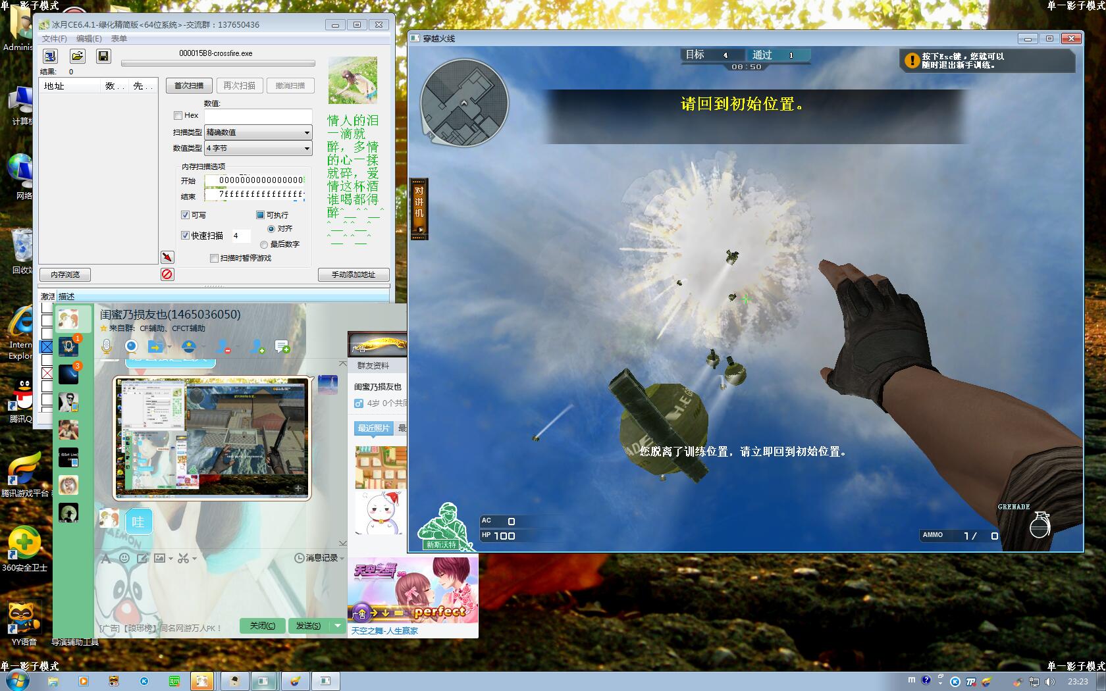The height and width of the screenshot is (691, 1106).
Task: Click the send file folder icon
Action: pos(155,346)
